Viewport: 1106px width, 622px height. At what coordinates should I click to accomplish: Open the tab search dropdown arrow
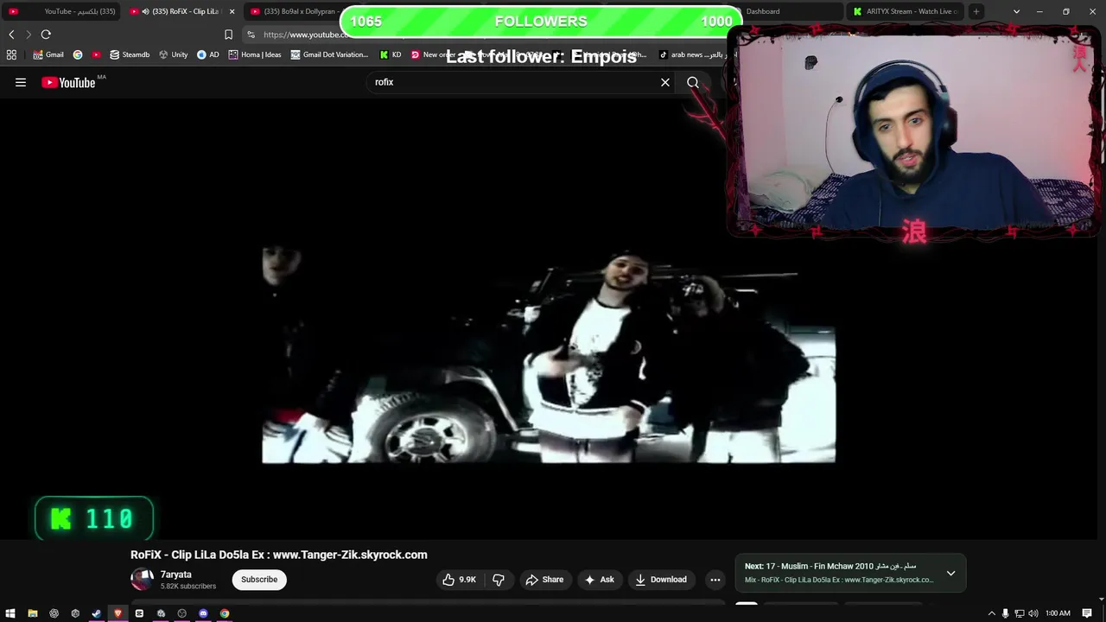(1016, 11)
